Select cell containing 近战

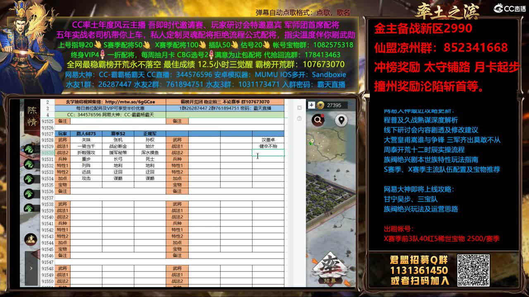(86, 172)
